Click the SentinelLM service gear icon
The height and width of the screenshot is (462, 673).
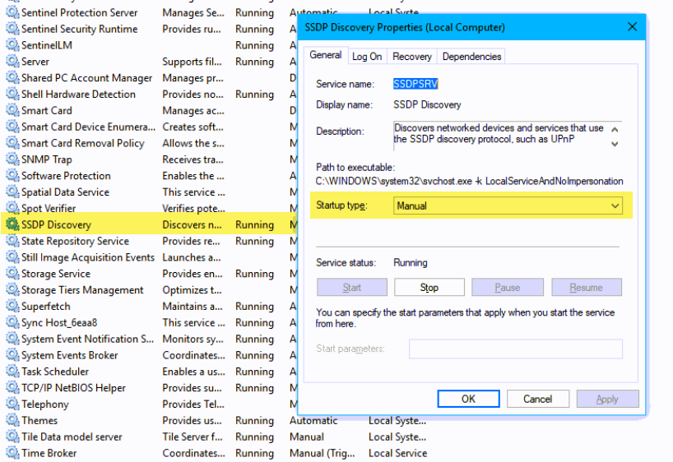coord(12,45)
